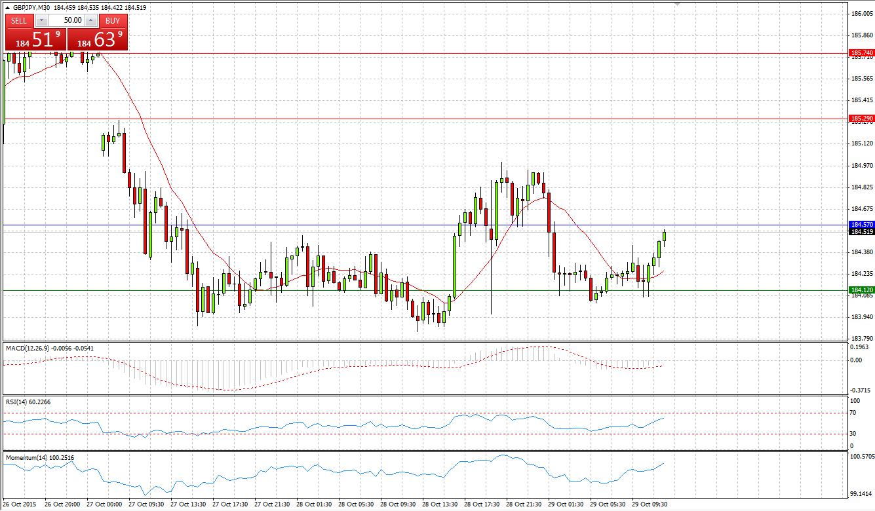Click the 29 Oct 09:30 time axis label
The height and width of the screenshot is (511, 875).
(651, 504)
